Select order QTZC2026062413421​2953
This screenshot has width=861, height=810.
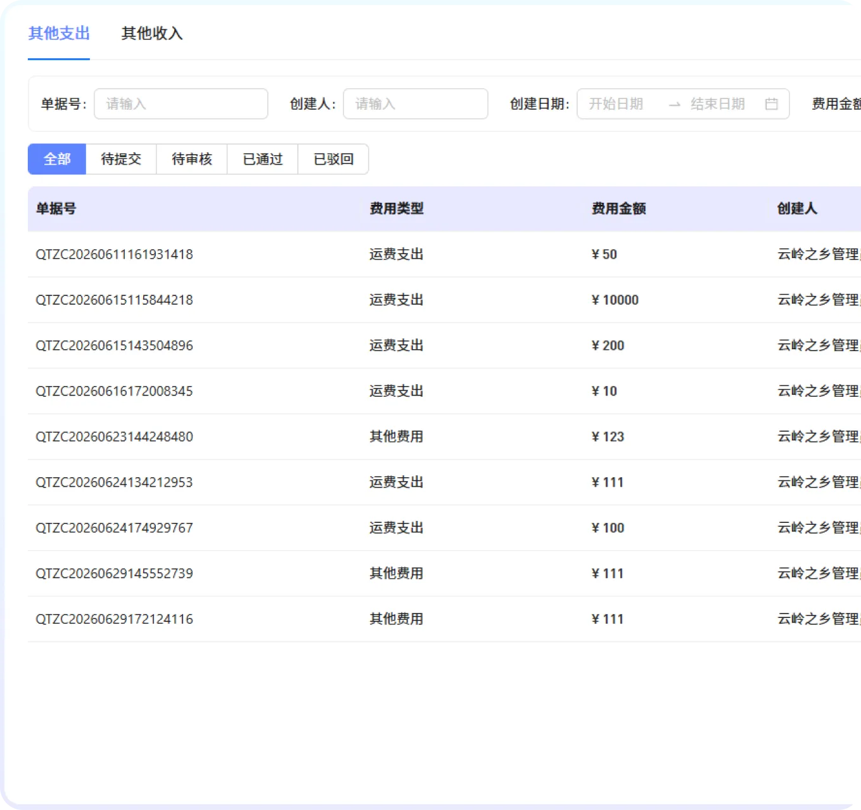[114, 482]
